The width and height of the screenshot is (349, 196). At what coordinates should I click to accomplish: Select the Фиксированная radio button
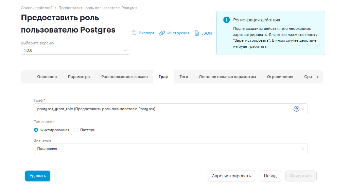(x=36, y=130)
